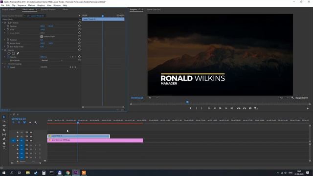Toggle Rotation animation stopwatch

click(x=8, y=40)
